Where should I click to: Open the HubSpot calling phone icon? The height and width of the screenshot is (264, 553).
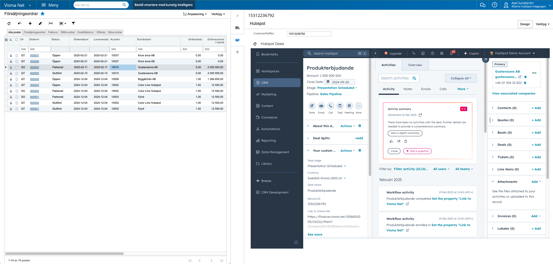414,53
